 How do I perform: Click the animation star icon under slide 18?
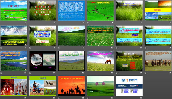pos(146,73)
